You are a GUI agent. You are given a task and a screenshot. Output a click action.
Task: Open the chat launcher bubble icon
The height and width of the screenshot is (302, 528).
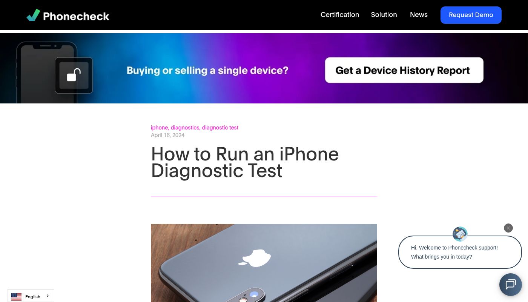(511, 285)
